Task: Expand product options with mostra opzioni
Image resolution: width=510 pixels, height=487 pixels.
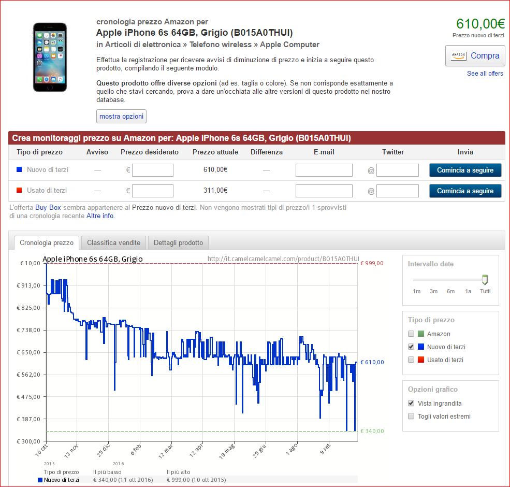Action: pos(121,117)
